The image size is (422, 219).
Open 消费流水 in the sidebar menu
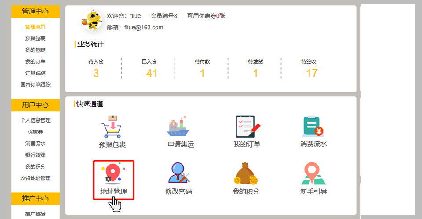(35, 144)
